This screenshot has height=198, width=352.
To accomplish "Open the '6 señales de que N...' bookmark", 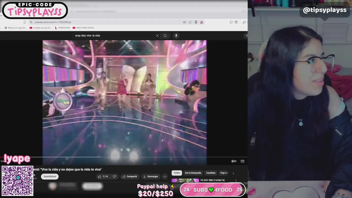I will pos(40,28).
